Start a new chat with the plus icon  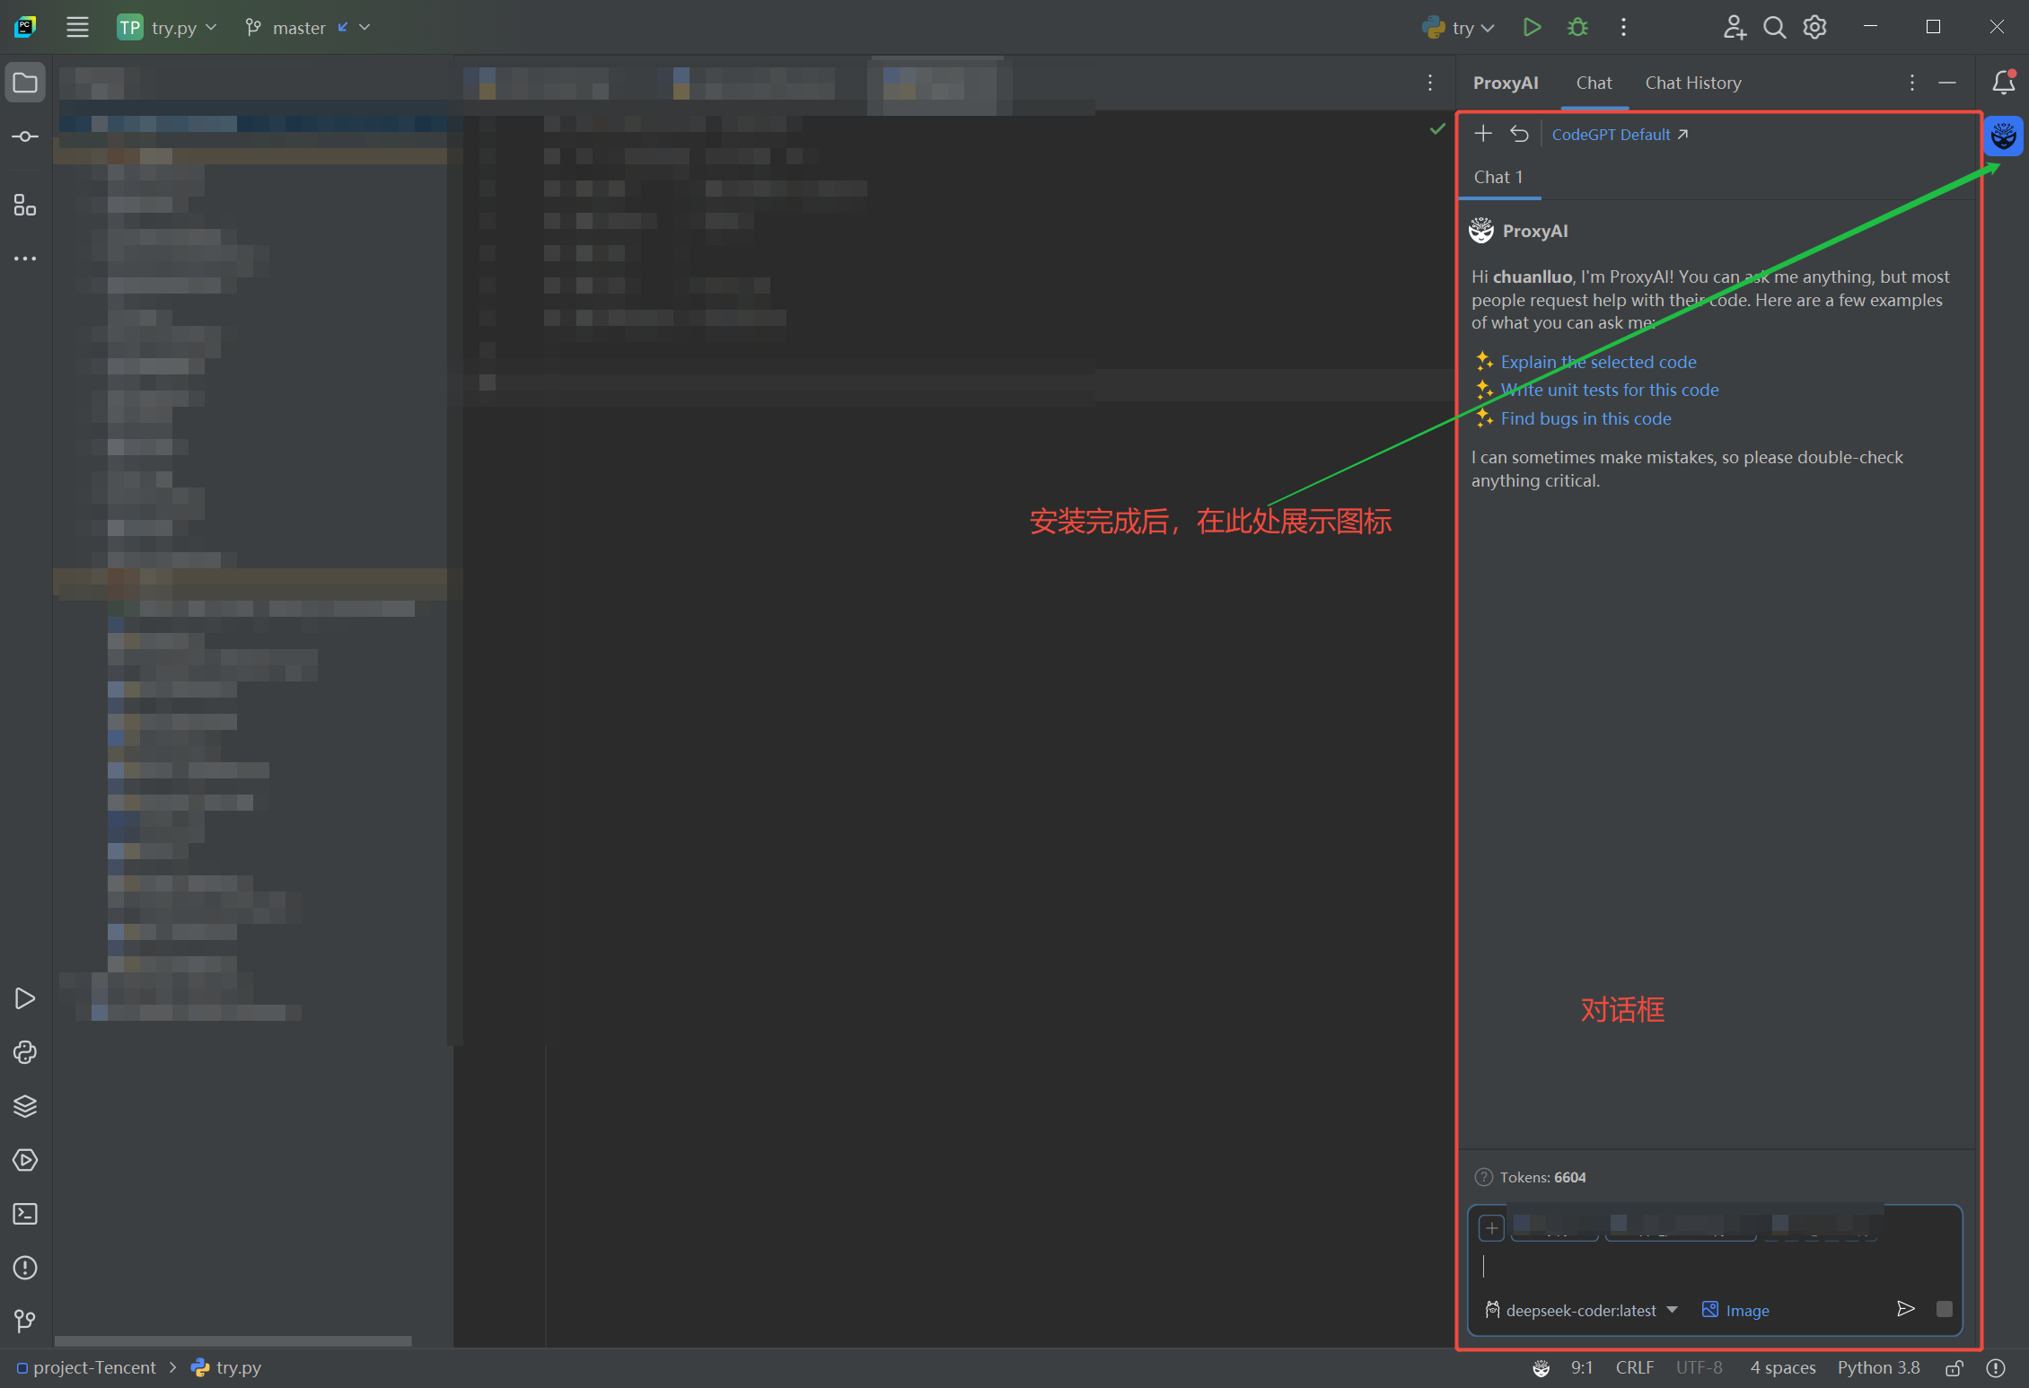(x=1483, y=133)
